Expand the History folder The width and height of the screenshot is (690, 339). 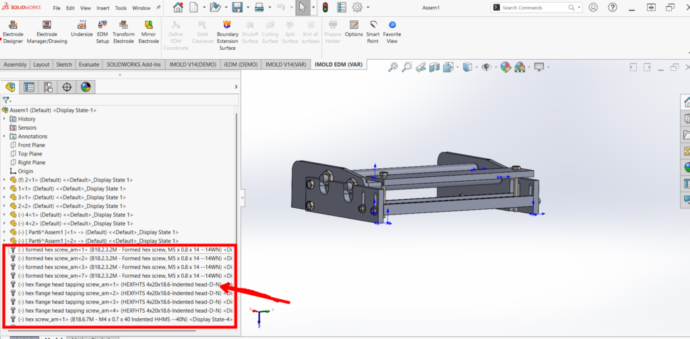pos(5,119)
